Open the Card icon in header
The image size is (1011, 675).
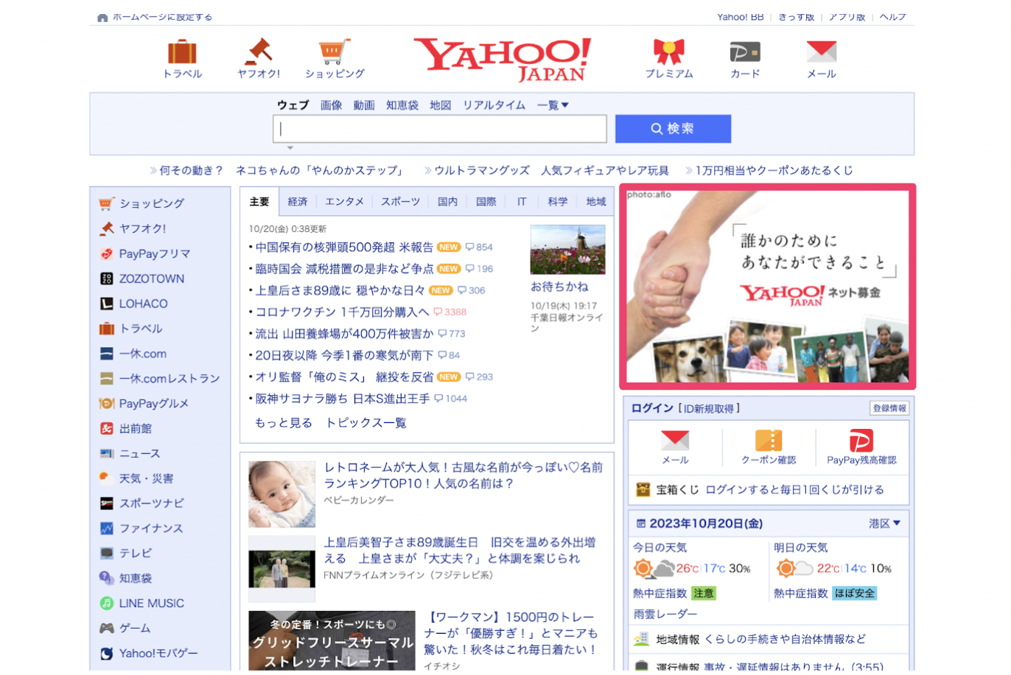(745, 52)
